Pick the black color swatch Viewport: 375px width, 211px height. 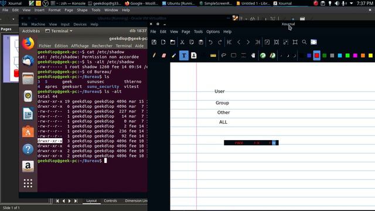pyautogui.click(x=302, y=56)
